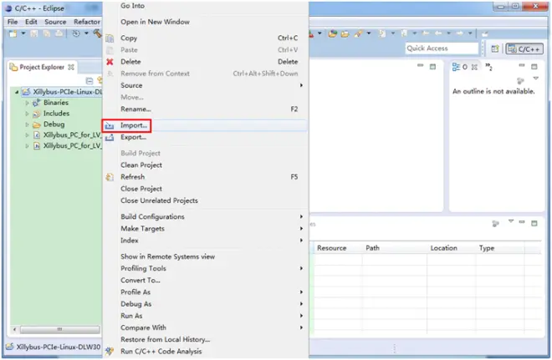Select the Includes tree item
The image size is (552, 360).
(x=56, y=114)
